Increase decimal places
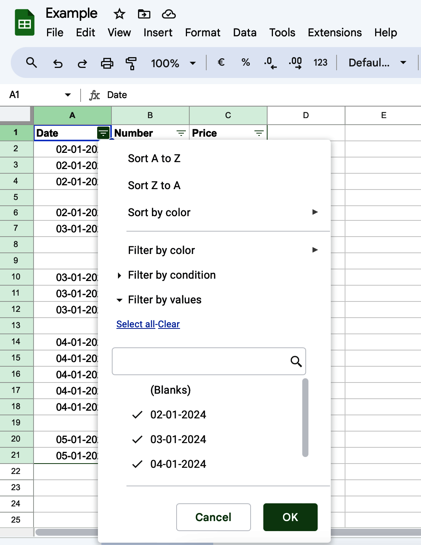The width and height of the screenshot is (421, 545). tap(295, 63)
